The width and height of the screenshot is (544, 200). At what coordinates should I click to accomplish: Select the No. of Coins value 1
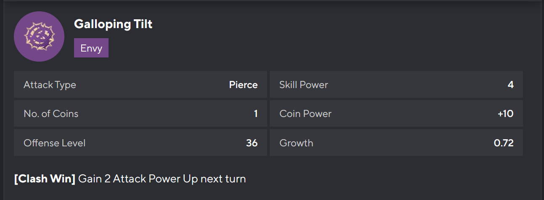click(x=255, y=114)
